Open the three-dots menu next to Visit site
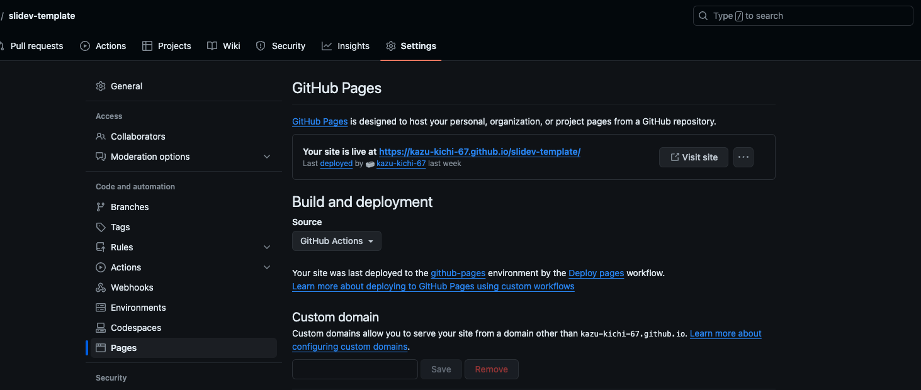The width and height of the screenshot is (921, 390). pos(743,157)
